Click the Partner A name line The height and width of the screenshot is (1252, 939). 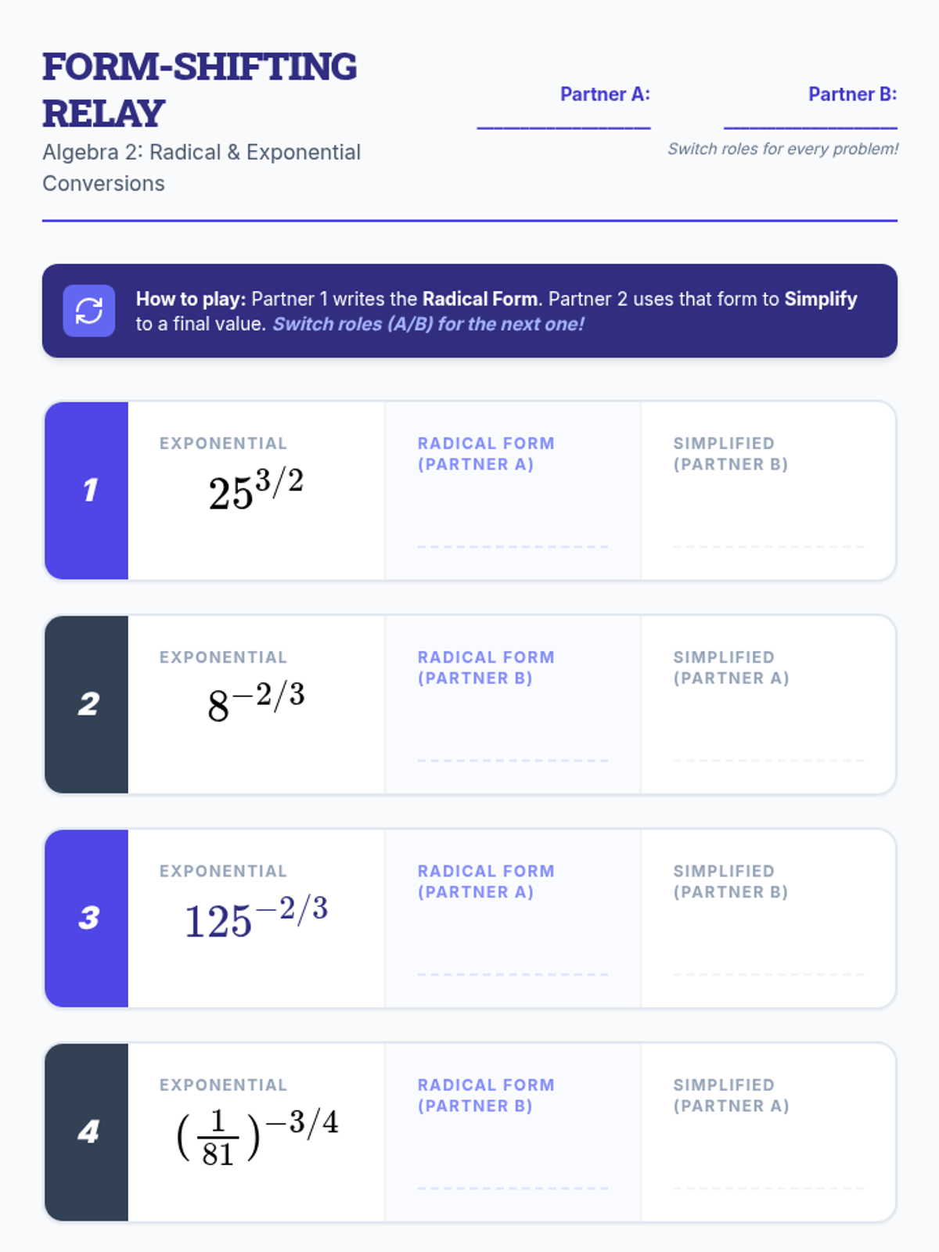pos(563,127)
